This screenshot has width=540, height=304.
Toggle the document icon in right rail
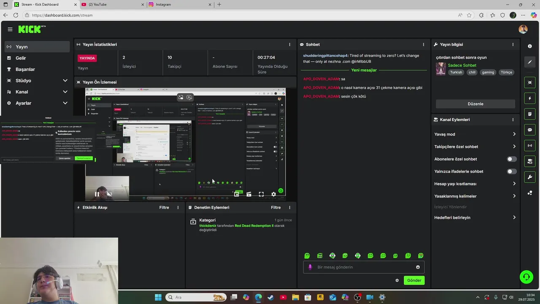click(530, 114)
